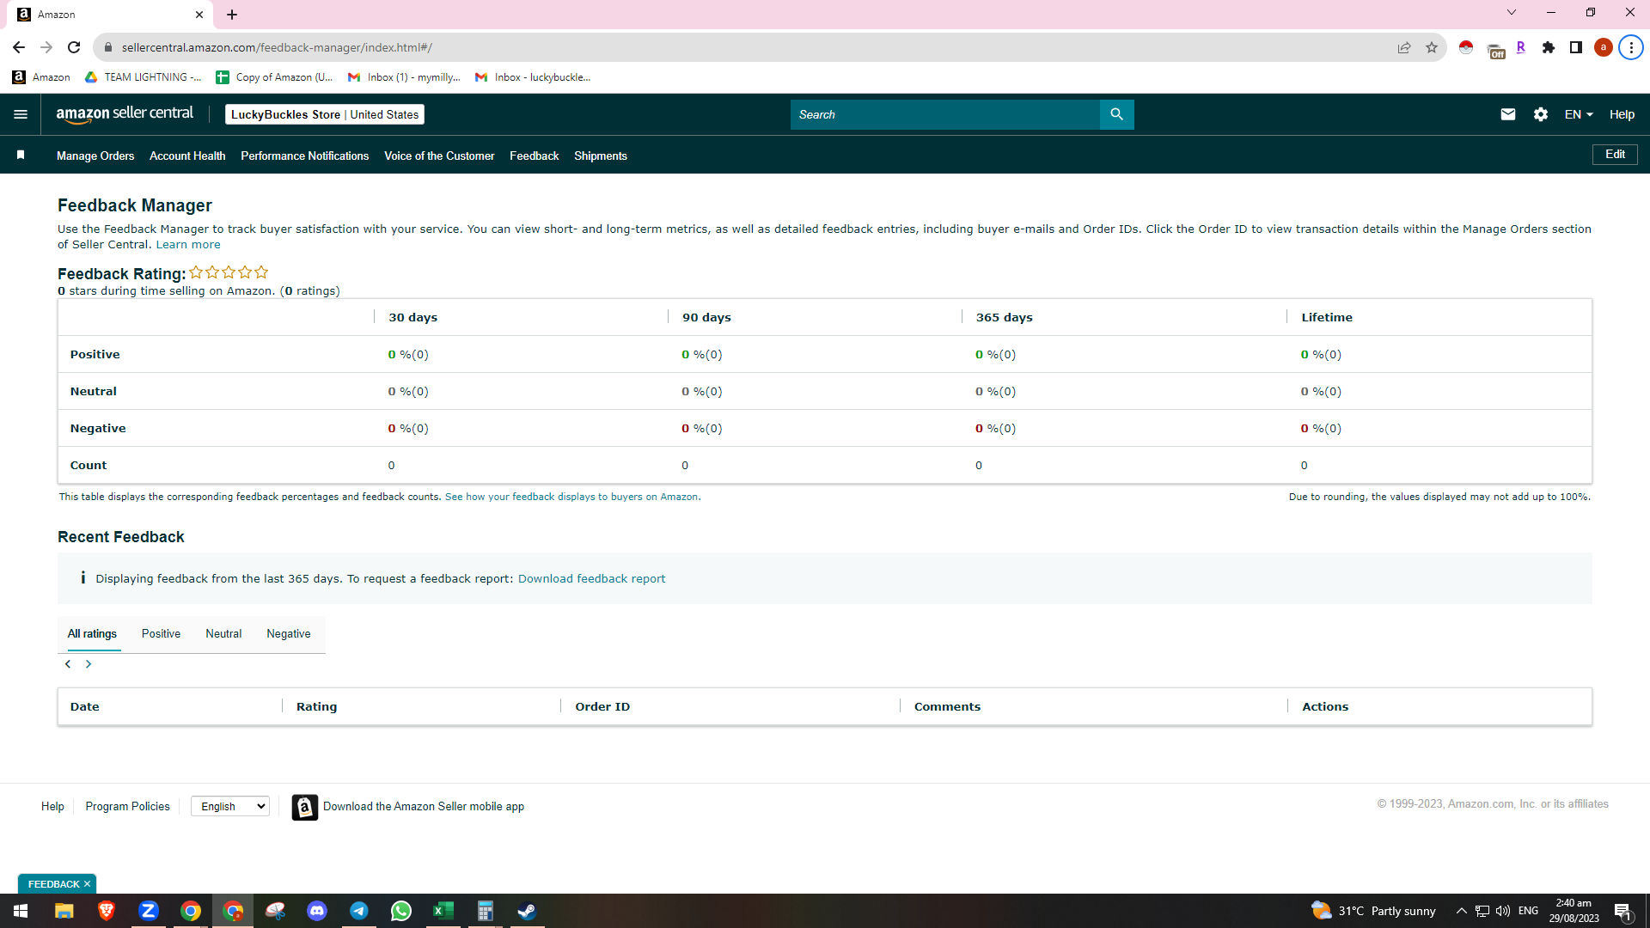1650x928 pixels.
Task: Open Windows Start menu
Action: pyautogui.click(x=21, y=911)
